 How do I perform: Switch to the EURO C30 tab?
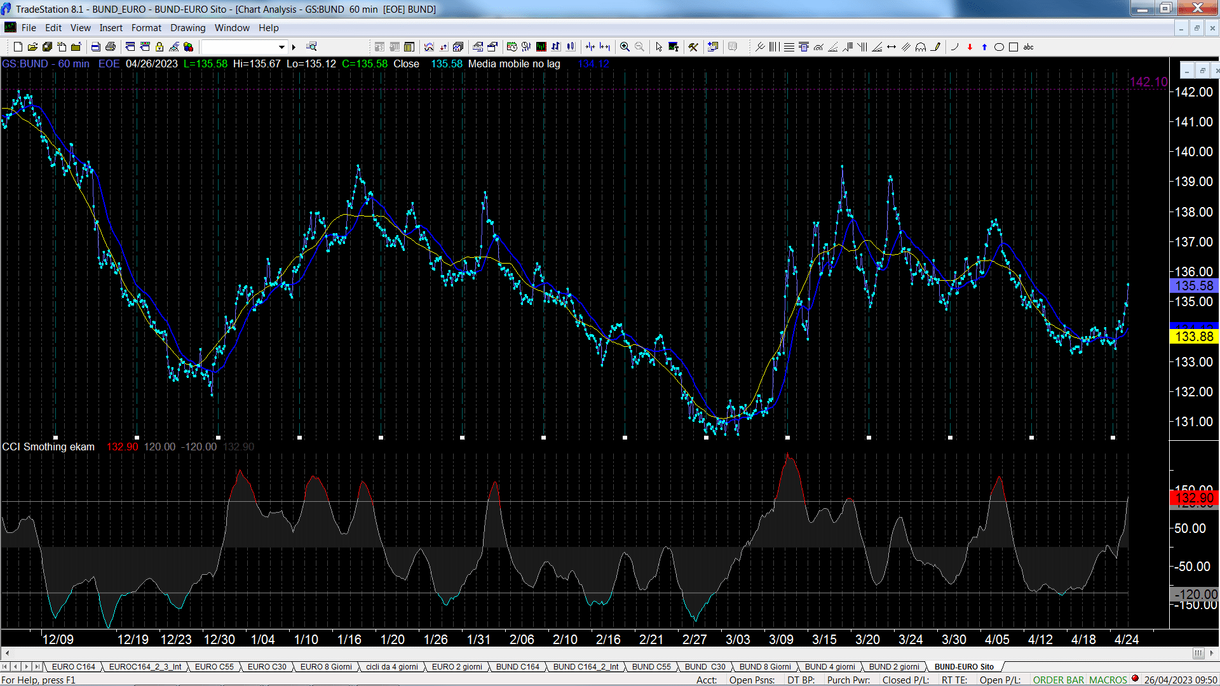click(267, 666)
